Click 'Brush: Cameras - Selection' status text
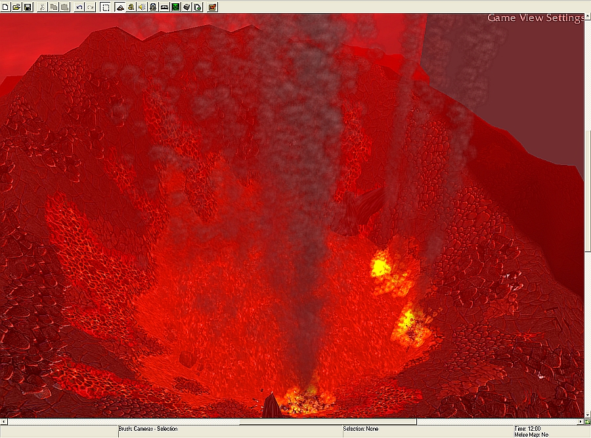The image size is (591, 438). coord(148,429)
